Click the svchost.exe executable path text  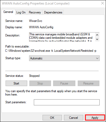coord(51,51)
